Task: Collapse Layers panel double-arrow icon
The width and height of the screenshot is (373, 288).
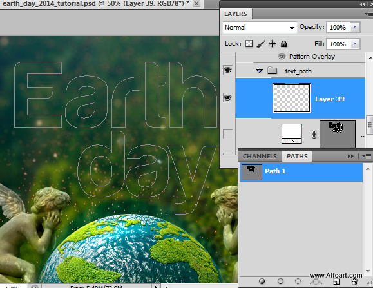Action: click(362, 4)
